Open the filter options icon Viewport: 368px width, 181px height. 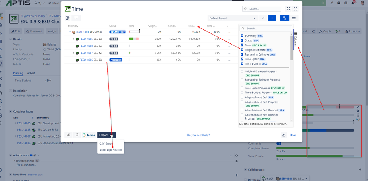[76, 18]
